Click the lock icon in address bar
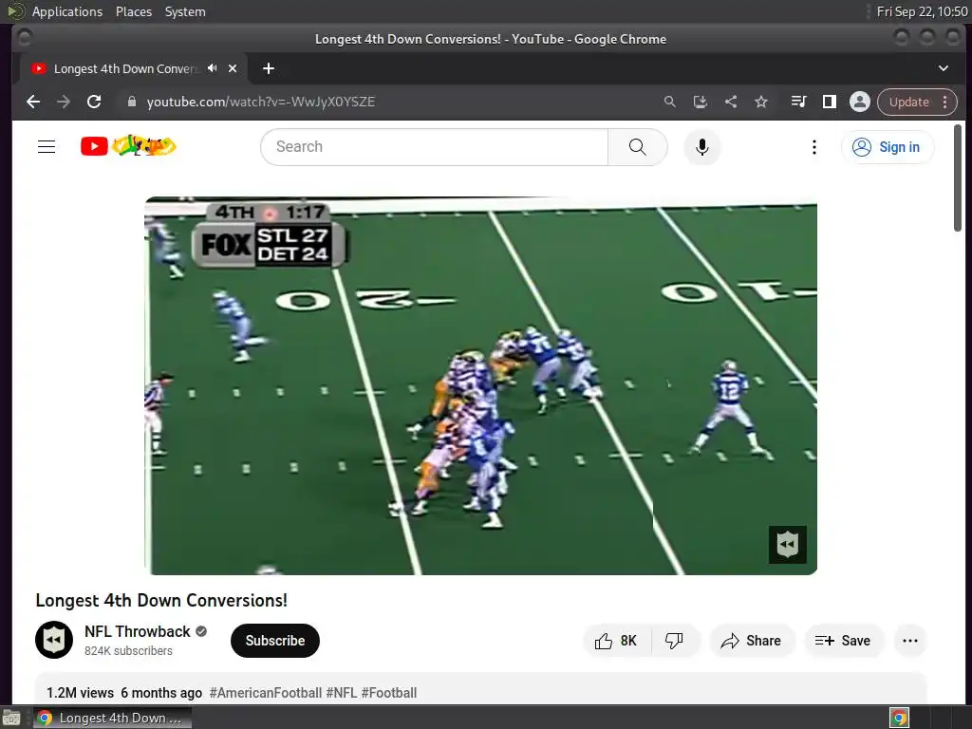 click(x=131, y=102)
